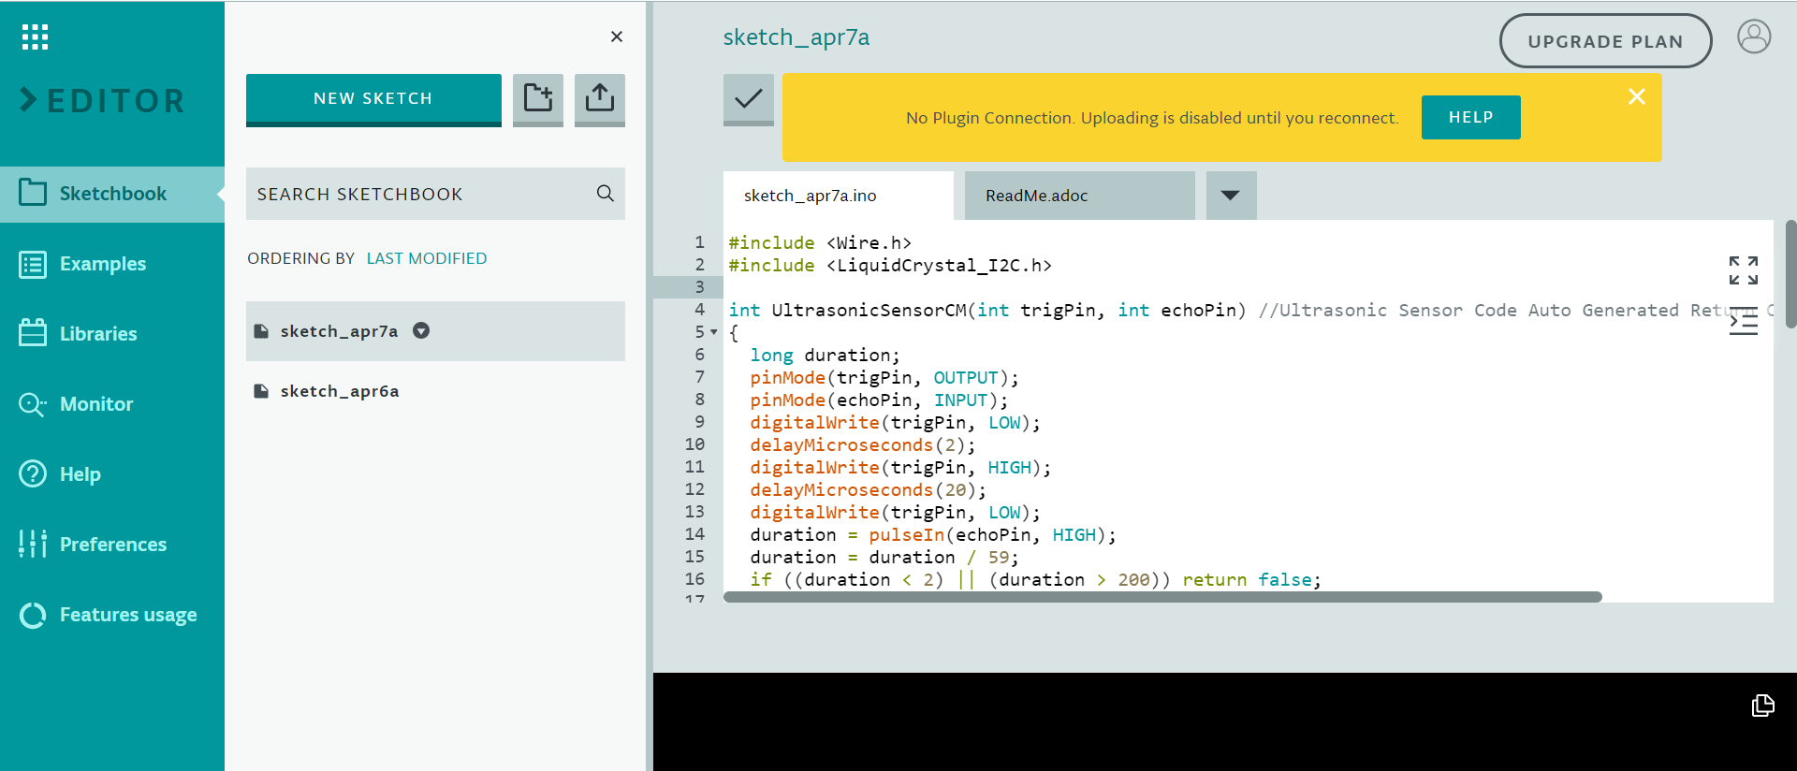Click the sketch_apr7a title heading
Screen dimensions: 1797x771
pyautogui.click(x=796, y=37)
